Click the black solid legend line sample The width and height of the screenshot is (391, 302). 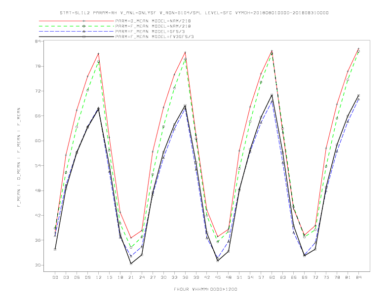pos(77,37)
